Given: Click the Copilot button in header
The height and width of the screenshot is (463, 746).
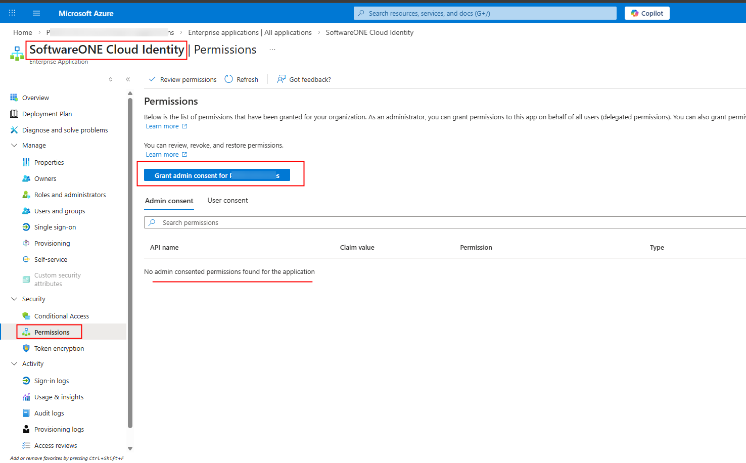Looking at the screenshot, I should [647, 13].
